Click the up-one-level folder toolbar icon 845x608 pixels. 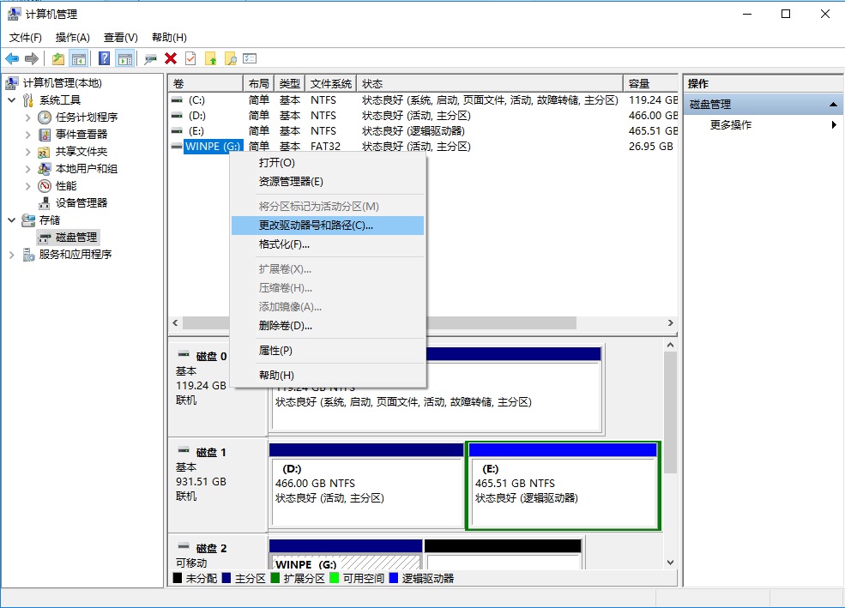[57, 58]
